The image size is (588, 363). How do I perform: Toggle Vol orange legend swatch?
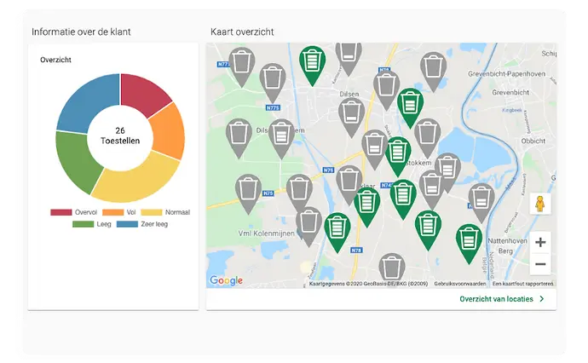pos(112,212)
